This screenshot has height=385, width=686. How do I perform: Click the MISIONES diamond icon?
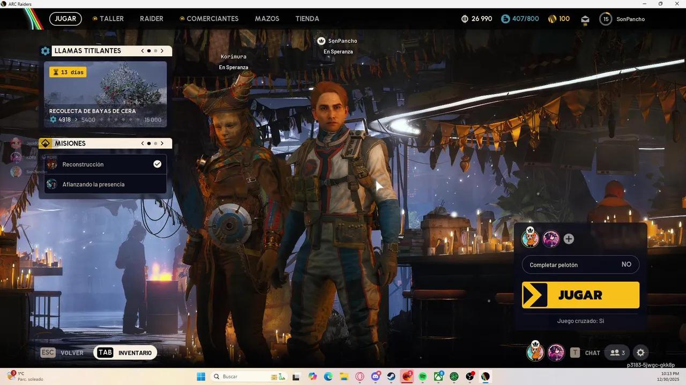tap(45, 143)
